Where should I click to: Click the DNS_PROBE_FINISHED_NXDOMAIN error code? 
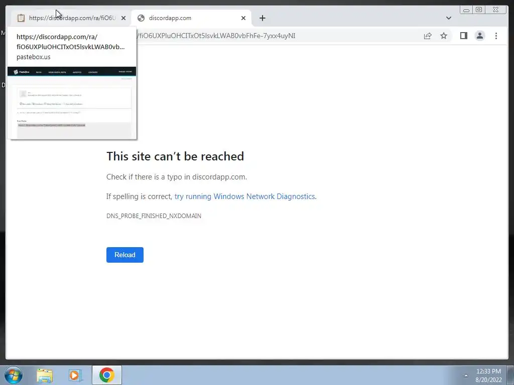pos(154,216)
